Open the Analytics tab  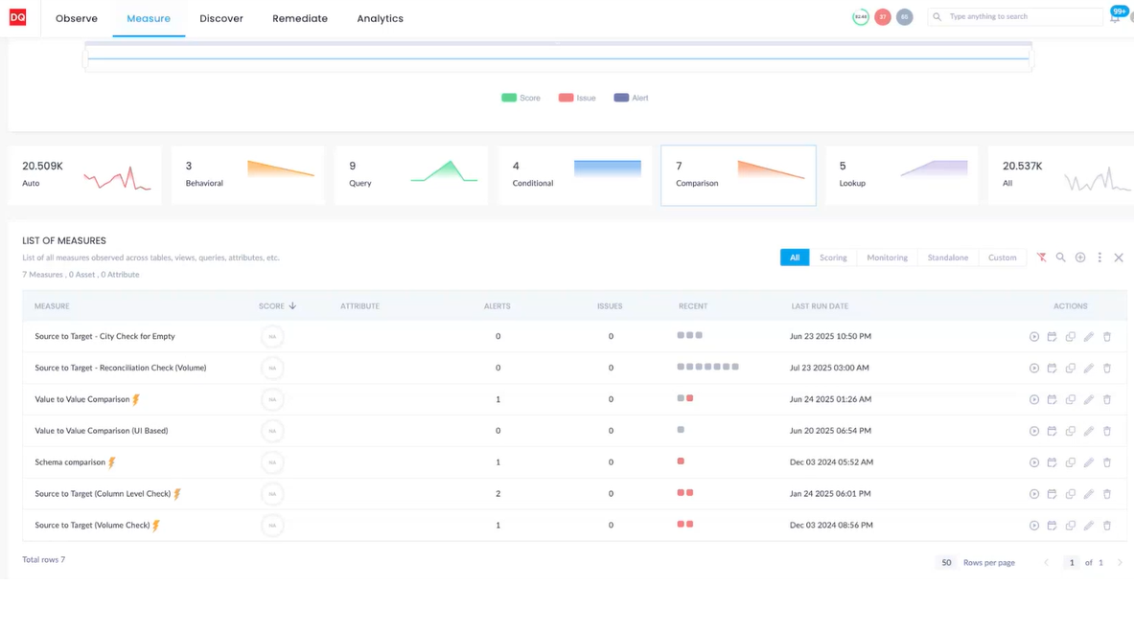(x=381, y=19)
